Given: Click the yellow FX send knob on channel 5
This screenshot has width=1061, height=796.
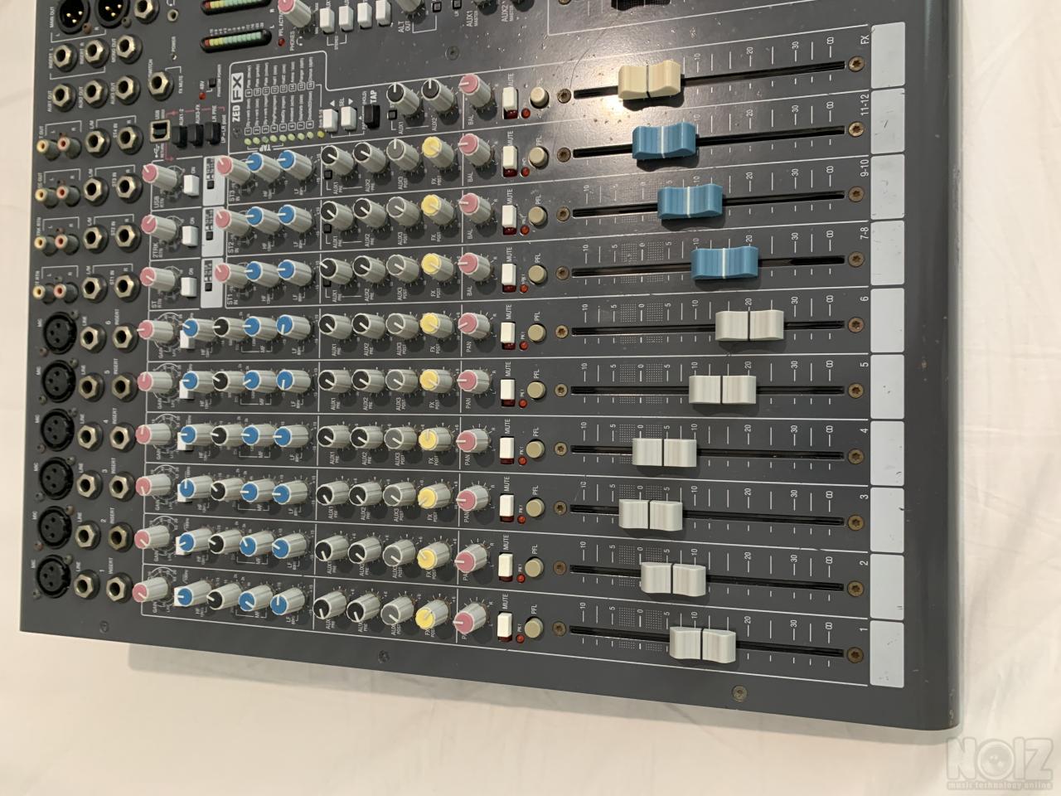Looking at the screenshot, I should pyautogui.click(x=430, y=379).
